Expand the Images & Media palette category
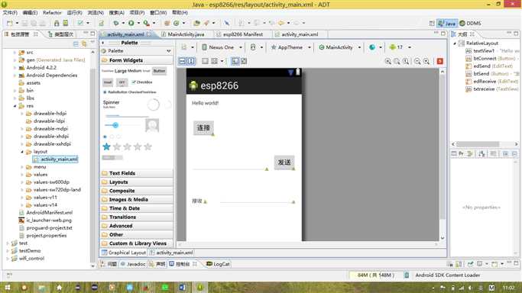522x293 pixels. pyautogui.click(x=137, y=200)
